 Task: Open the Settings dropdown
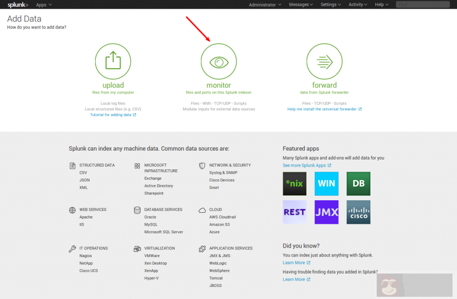330,4
